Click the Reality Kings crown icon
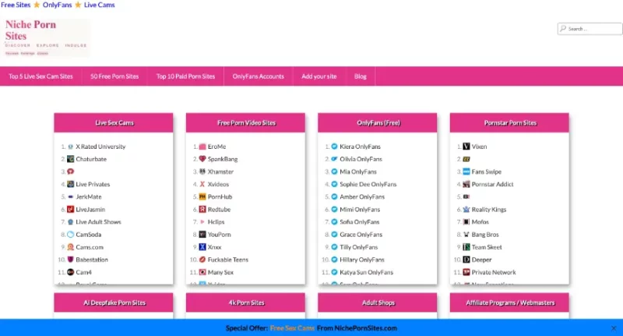Viewport: 623px width, 336px height. [466, 209]
